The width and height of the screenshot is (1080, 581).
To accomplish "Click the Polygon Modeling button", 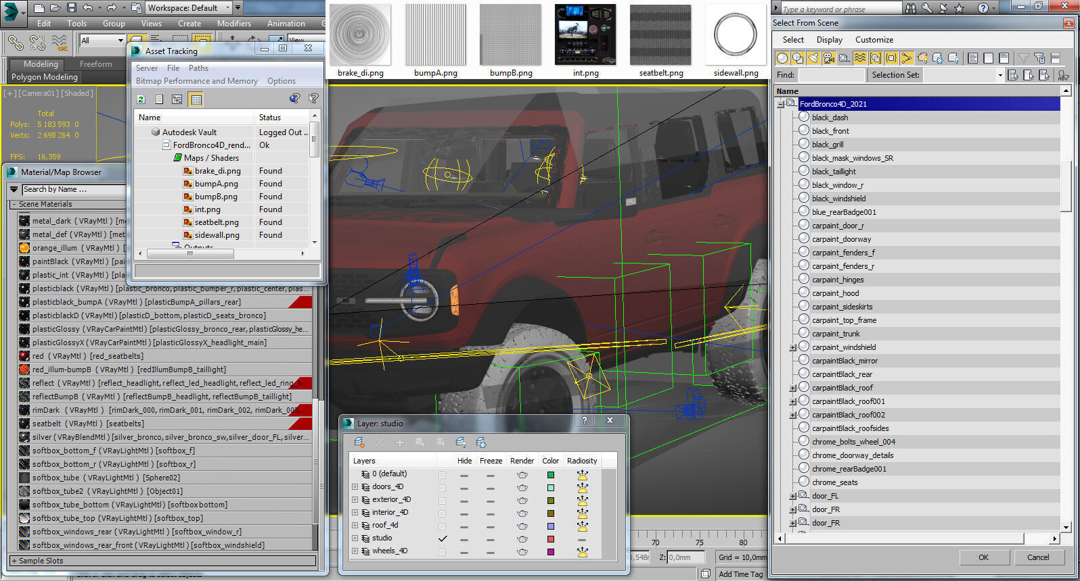I will point(45,77).
